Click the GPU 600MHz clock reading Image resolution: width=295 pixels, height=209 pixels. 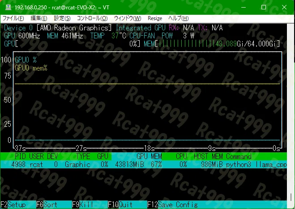pos(22,36)
